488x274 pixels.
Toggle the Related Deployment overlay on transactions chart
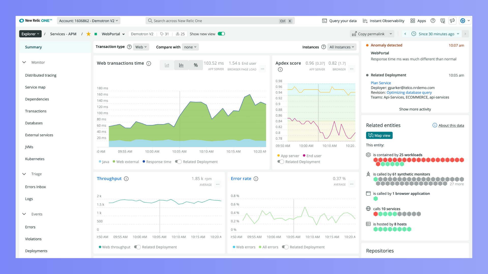coord(178,162)
